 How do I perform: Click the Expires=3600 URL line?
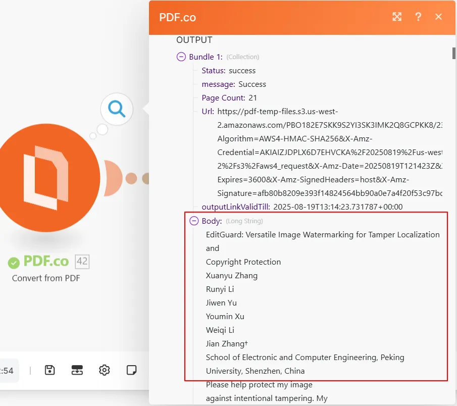coord(313,180)
